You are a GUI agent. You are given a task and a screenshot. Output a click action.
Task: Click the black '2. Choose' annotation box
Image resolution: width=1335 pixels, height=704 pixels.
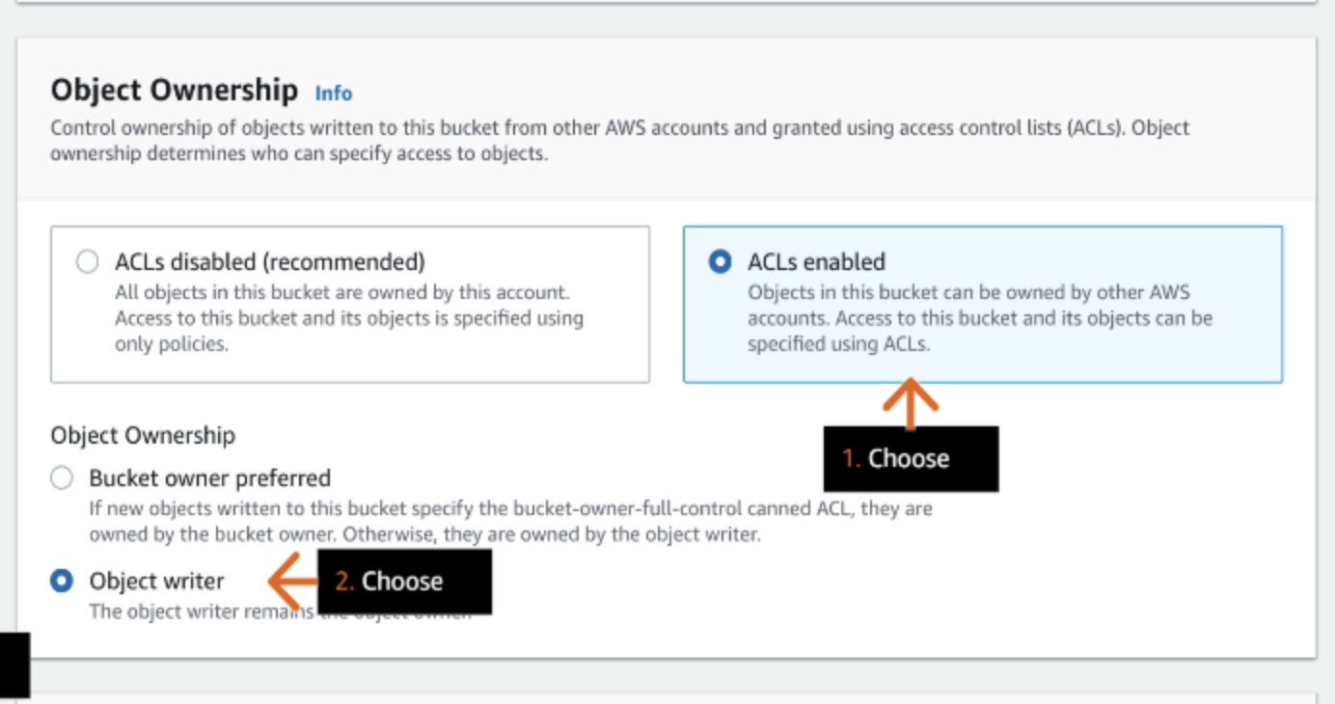pyautogui.click(x=404, y=582)
